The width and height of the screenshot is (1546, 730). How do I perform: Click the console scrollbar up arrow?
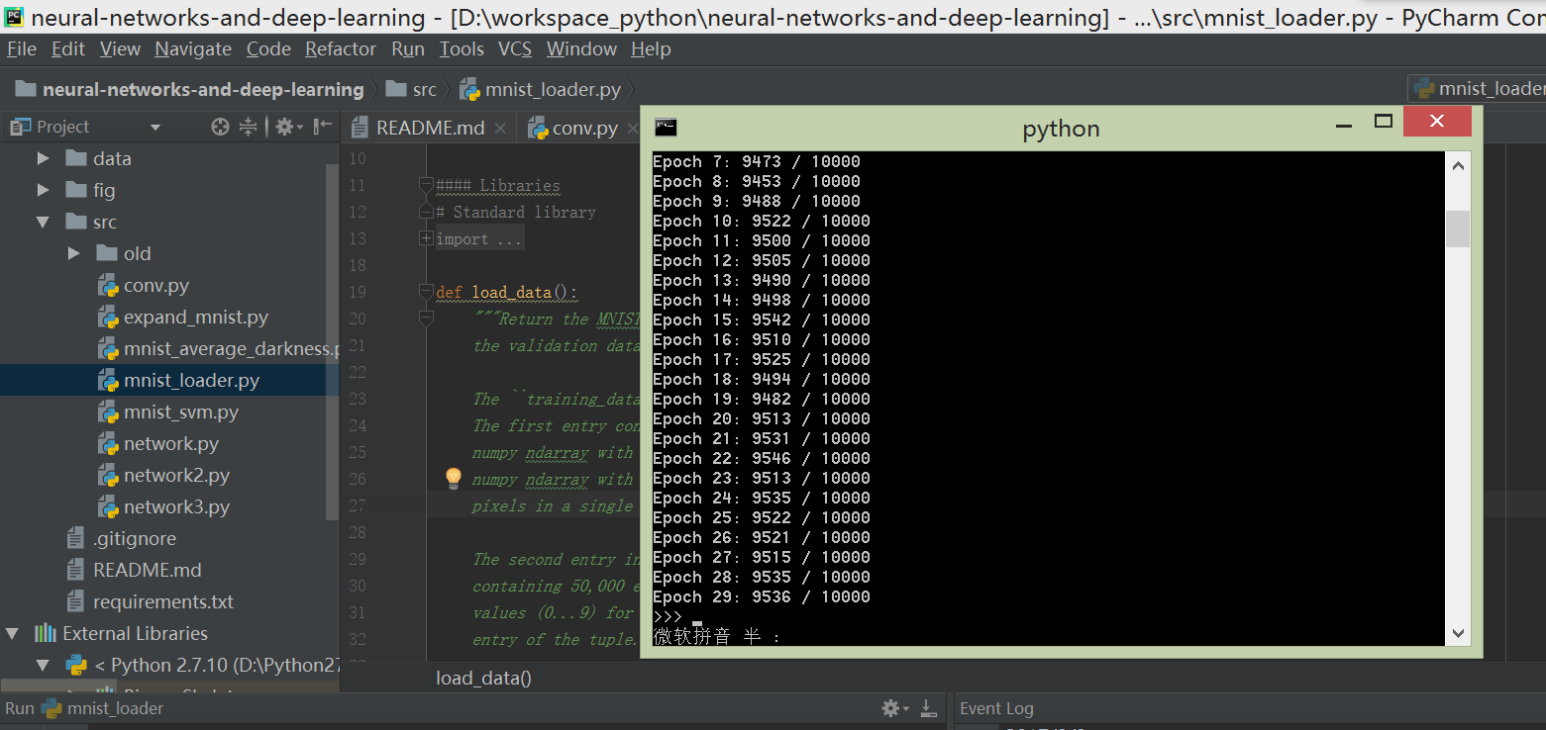point(1458,166)
